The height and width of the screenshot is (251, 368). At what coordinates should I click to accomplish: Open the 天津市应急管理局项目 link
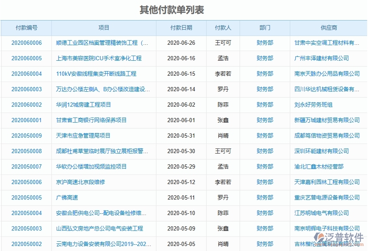tap(83, 136)
